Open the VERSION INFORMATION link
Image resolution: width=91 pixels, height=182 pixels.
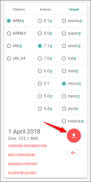point(27,146)
